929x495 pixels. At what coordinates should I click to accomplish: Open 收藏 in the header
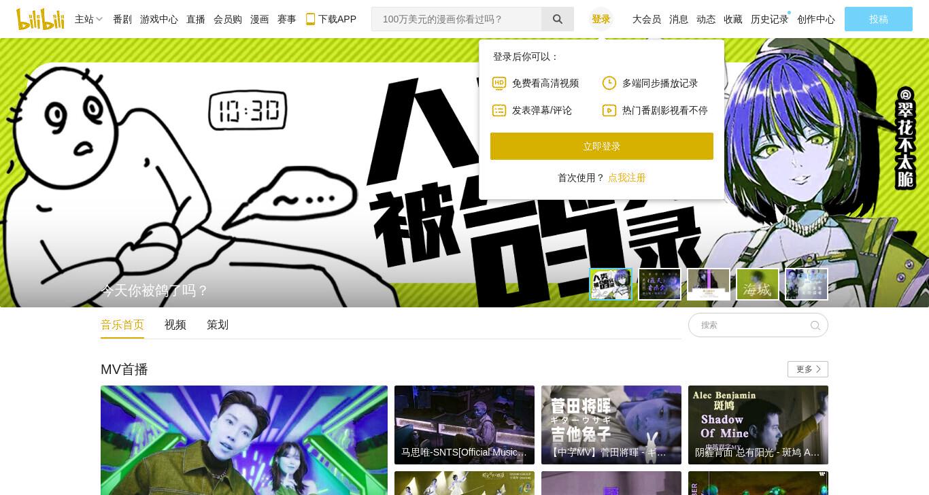(x=733, y=19)
